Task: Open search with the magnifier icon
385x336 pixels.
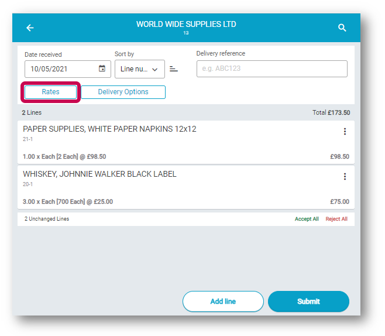Action: click(342, 28)
